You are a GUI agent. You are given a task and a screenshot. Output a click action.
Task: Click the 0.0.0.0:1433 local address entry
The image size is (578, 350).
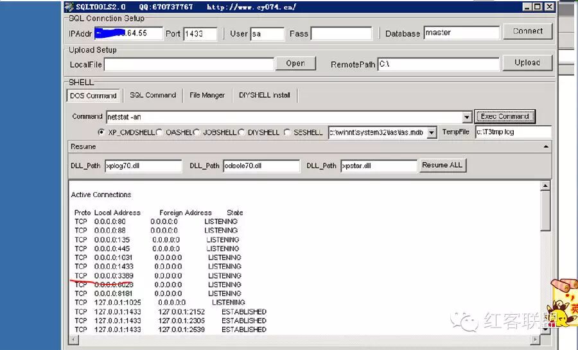point(114,267)
